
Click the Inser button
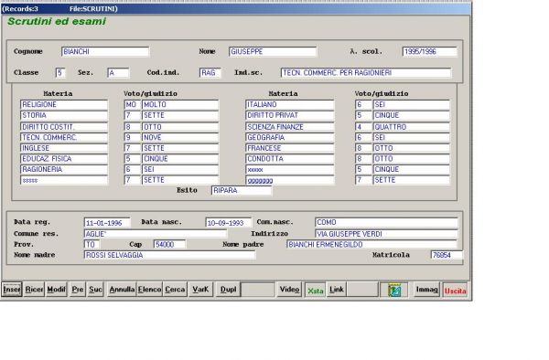tap(12, 290)
